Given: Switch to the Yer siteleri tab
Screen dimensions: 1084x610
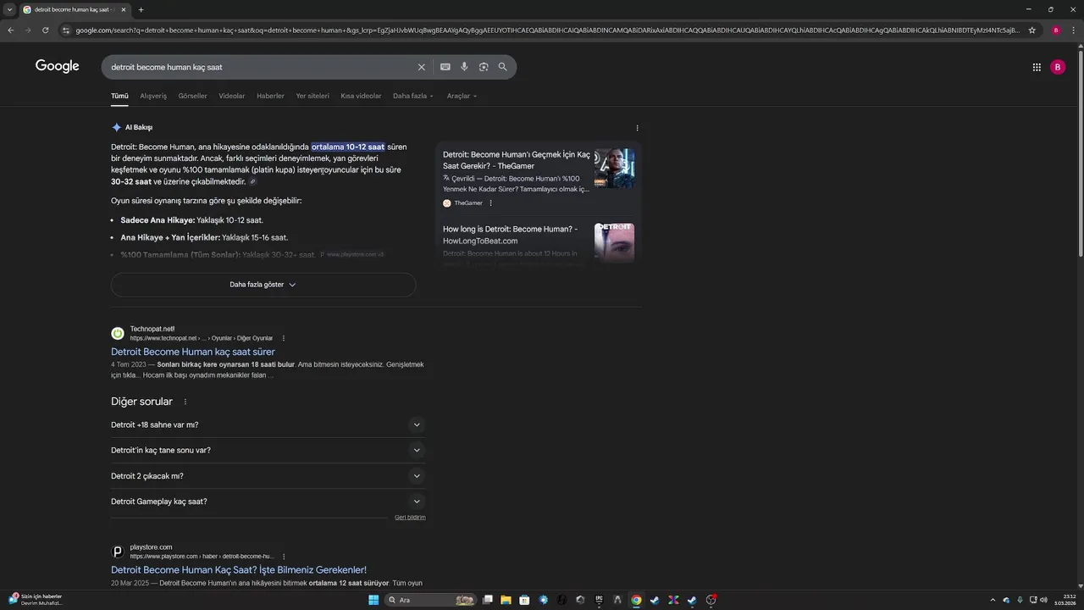Looking at the screenshot, I should pyautogui.click(x=312, y=96).
